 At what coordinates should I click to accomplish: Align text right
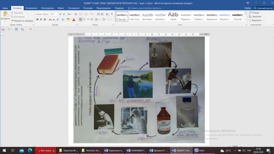(88, 19)
